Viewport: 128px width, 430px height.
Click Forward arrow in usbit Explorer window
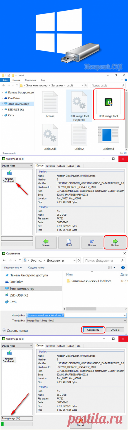coord(8,85)
